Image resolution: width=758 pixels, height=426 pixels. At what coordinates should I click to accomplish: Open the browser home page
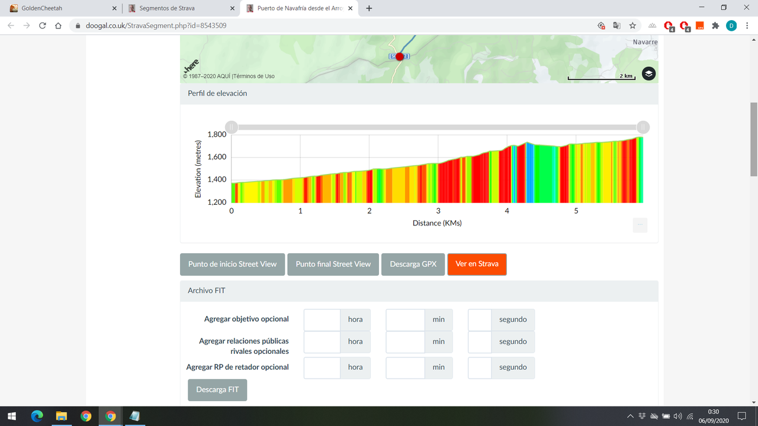(58, 25)
